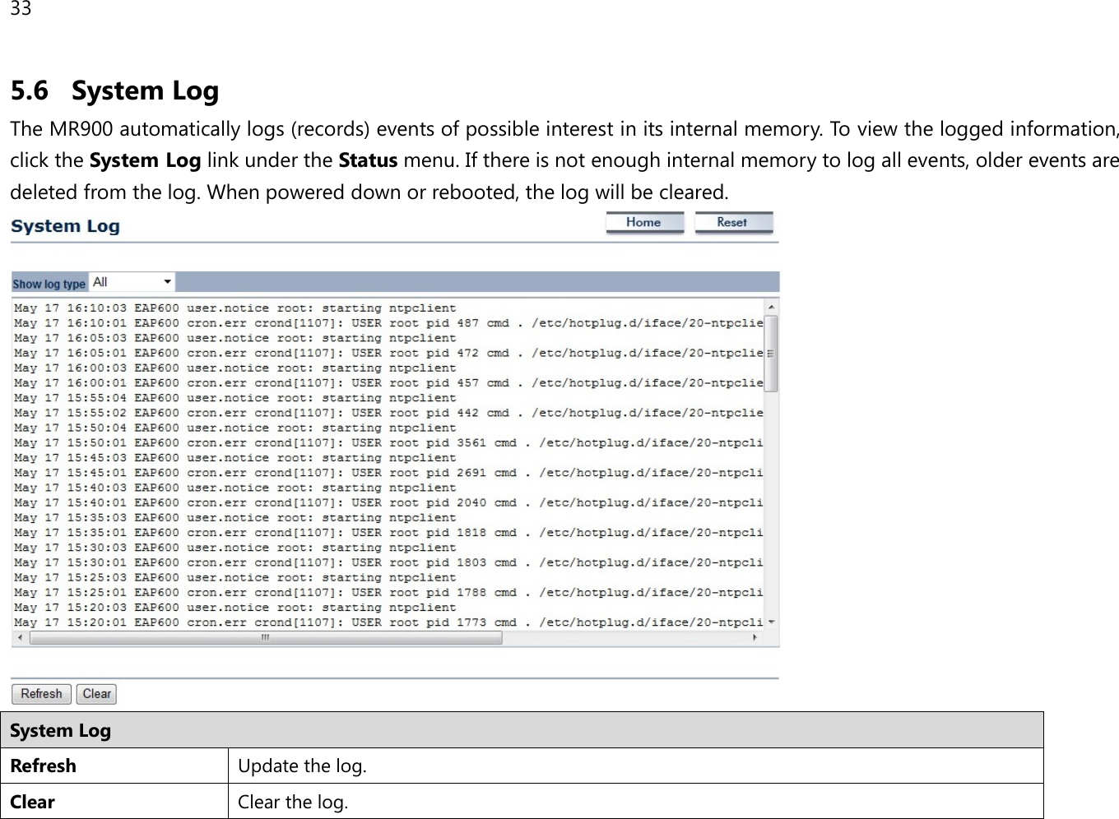The width and height of the screenshot is (1119, 819).
Task: Select log line with root pid 2691
Action: tap(388, 473)
